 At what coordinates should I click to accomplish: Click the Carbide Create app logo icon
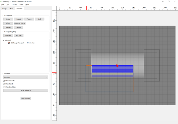[1, 2]
